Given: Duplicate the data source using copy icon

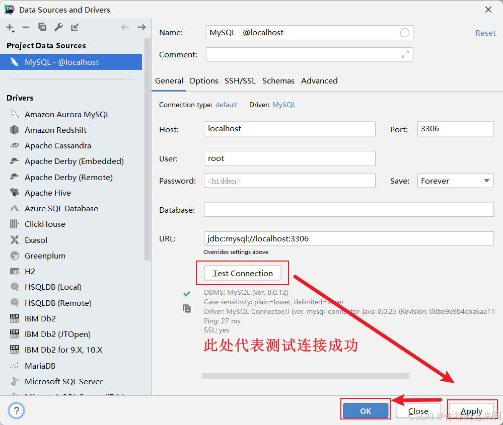Looking at the screenshot, I should click(42, 27).
